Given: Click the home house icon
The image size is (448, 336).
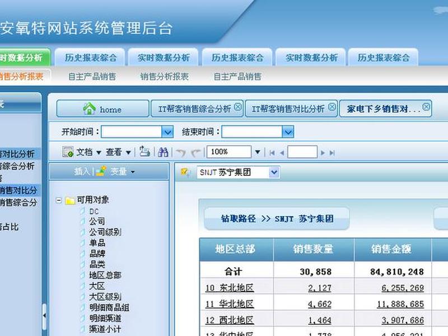Looking at the screenshot, I should click(89, 109).
